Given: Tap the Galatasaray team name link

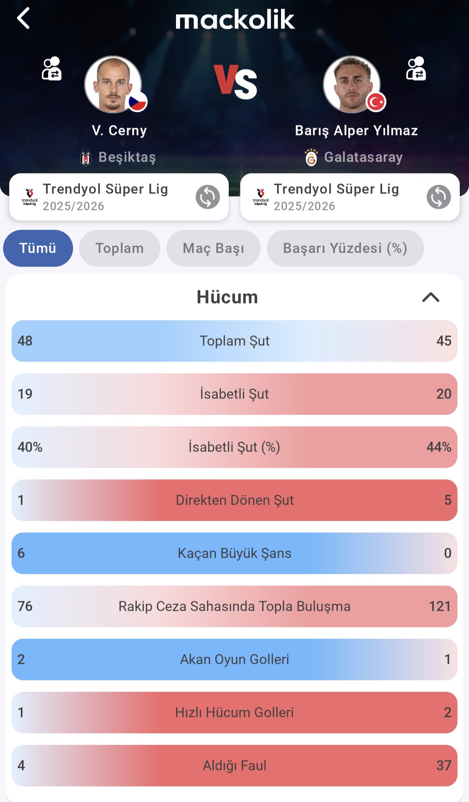Looking at the screenshot, I should click(x=363, y=157).
